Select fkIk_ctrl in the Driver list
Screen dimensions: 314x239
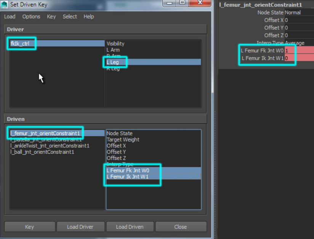(x=57, y=43)
